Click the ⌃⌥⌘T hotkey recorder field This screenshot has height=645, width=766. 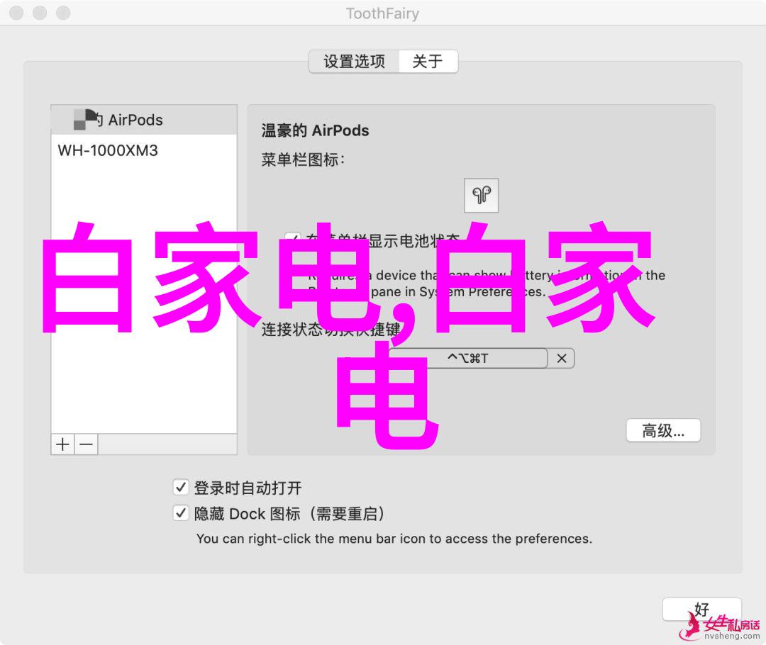pyautogui.click(x=468, y=359)
